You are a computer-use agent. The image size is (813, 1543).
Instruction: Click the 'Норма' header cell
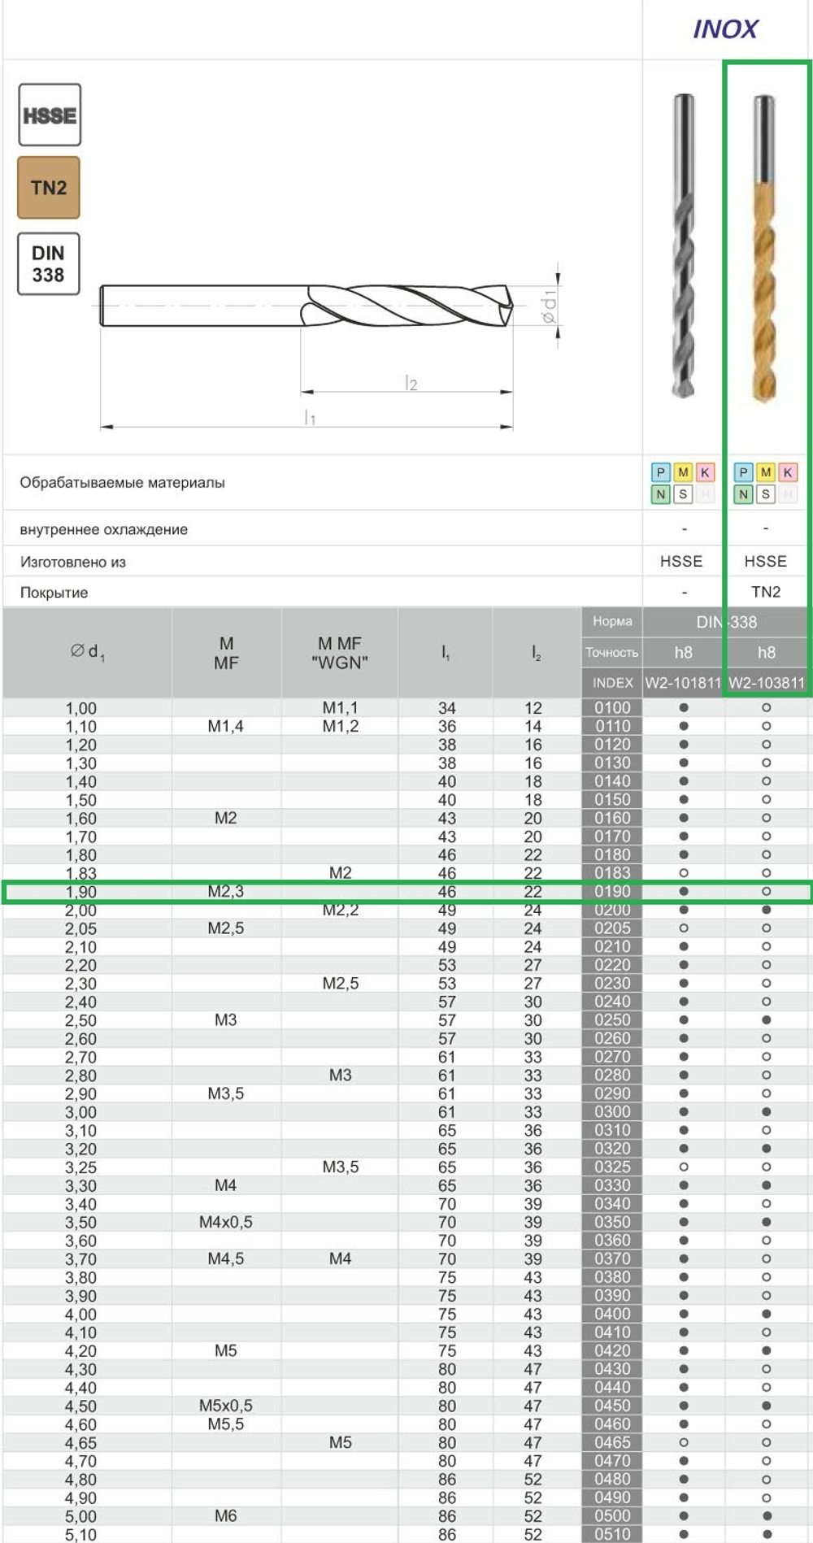(612, 621)
